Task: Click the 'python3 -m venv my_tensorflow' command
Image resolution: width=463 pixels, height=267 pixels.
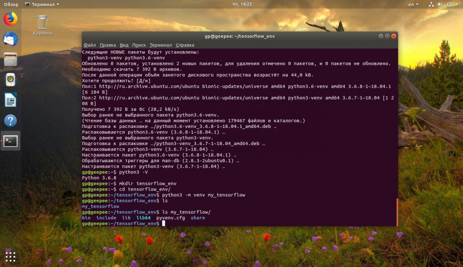Action: tap(203, 195)
